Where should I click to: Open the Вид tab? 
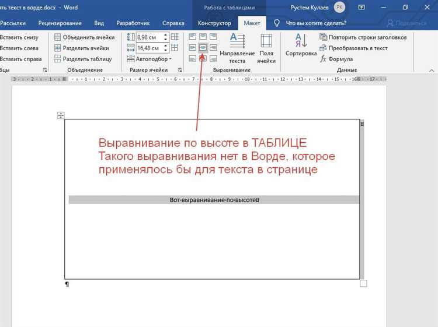coord(99,23)
